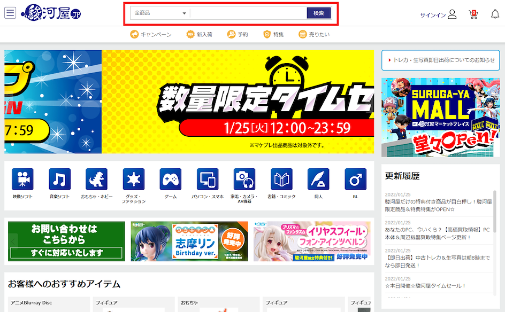Image resolution: width=505 pixels, height=312 pixels.
Task: Select the 同人 quill icon
Action: [318, 179]
